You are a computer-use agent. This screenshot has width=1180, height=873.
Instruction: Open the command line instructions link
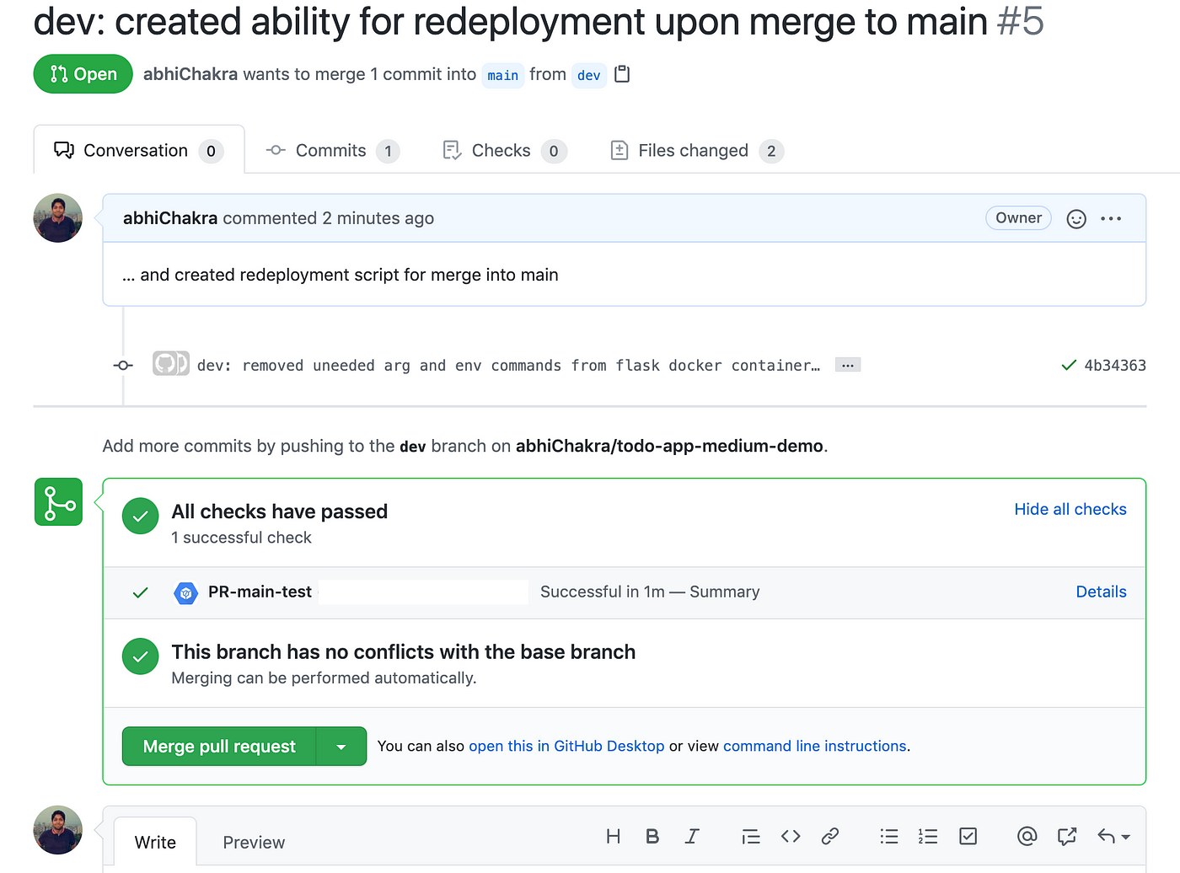point(815,747)
